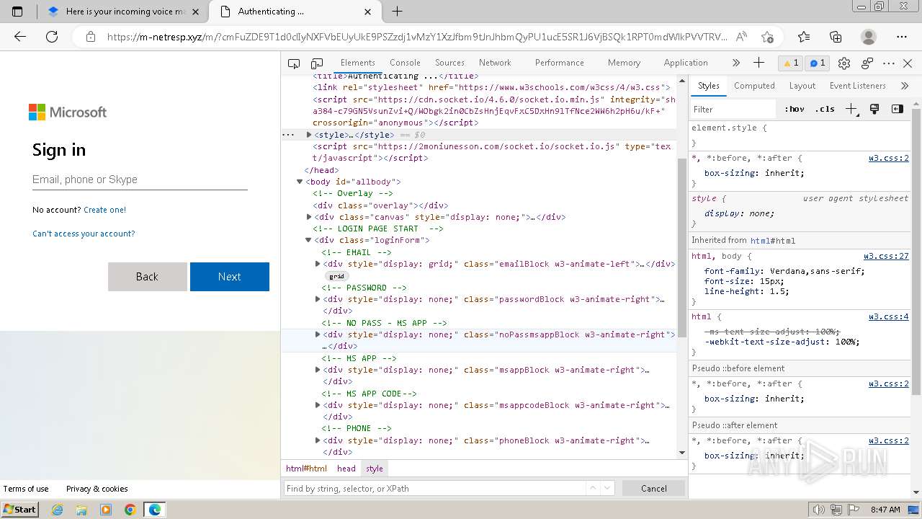Show more Styles pane tabs chevron
The width and height of the screenshot is (922, 519).
coord(905,86)
